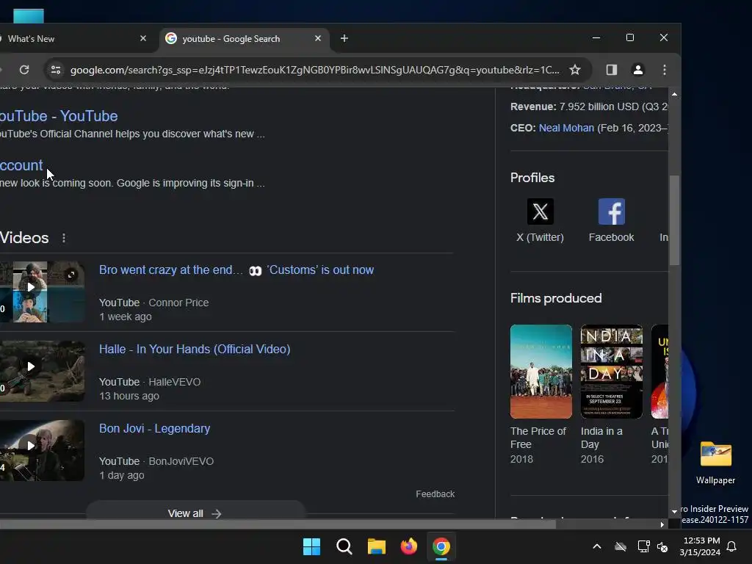
Task: Show hidden tray icons chevron
Action: 597,546
